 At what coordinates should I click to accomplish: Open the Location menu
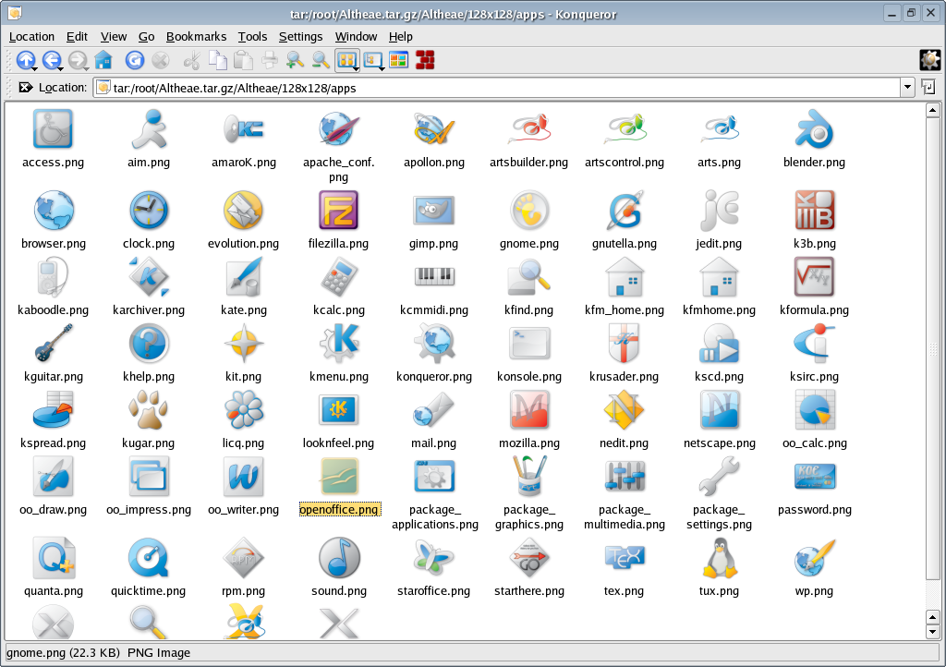click(x=31, y=37)
